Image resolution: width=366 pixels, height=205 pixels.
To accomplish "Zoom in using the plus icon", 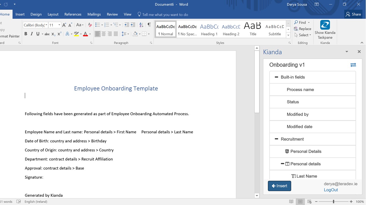I will (x=351, y=202).
